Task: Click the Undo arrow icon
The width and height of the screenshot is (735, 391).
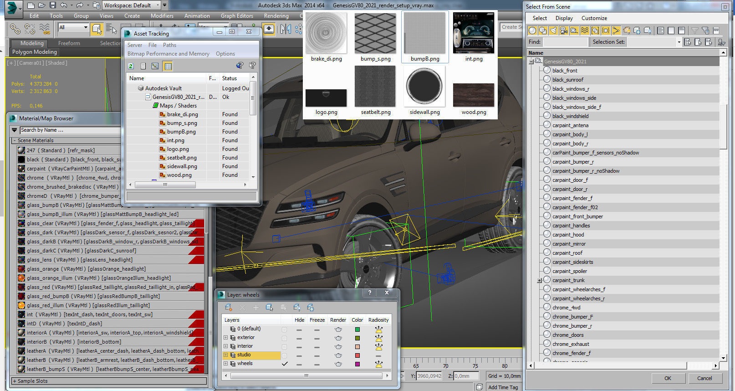Action: [64, 5]
